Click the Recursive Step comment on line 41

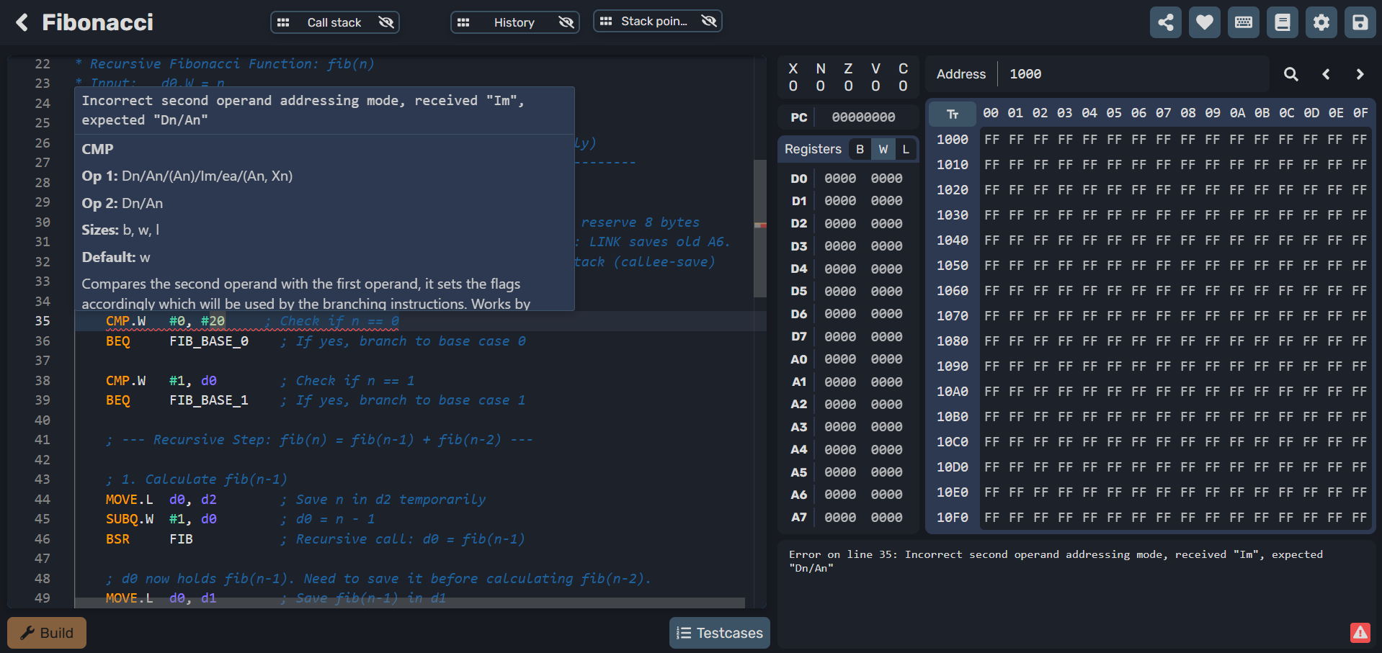pos(320,440)
